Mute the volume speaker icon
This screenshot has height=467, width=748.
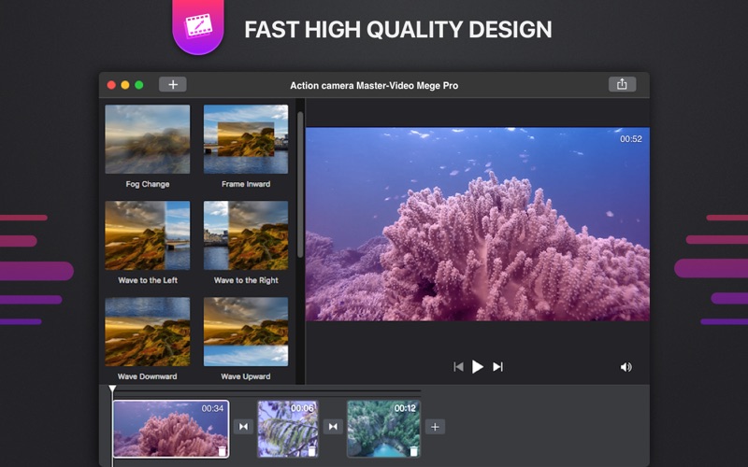tap(626, 367)
